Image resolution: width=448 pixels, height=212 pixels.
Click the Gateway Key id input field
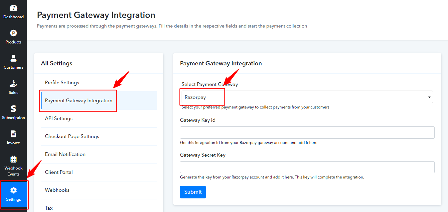307,132
